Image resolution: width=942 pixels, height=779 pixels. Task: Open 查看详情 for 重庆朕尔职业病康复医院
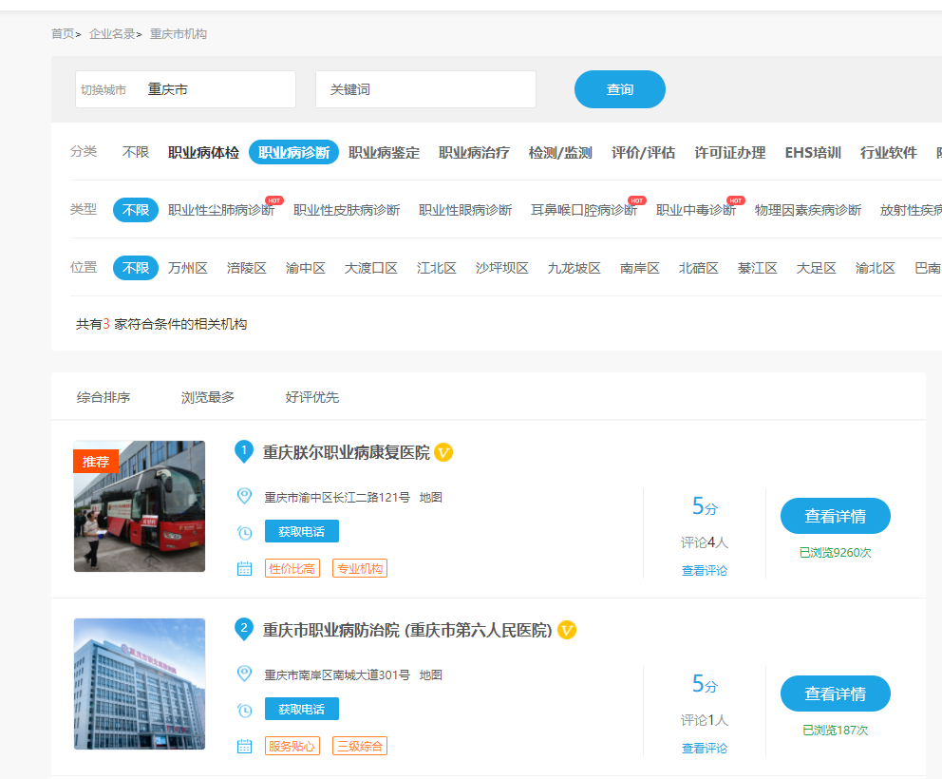point(836,516)
